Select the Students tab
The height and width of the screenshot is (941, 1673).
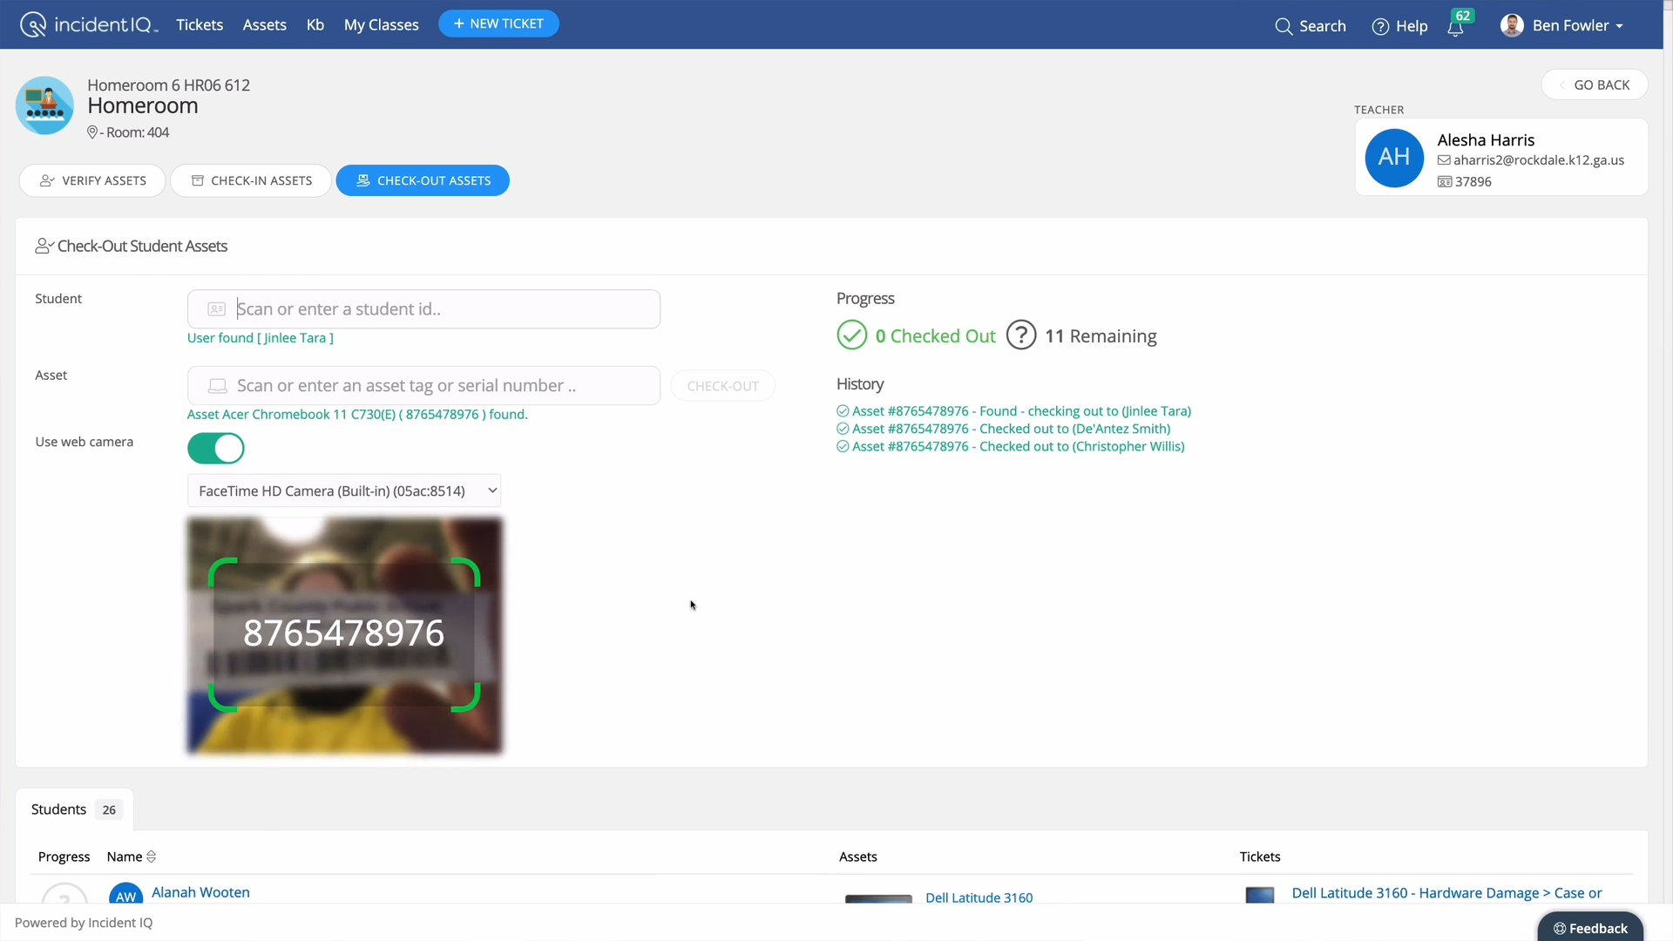tap(58, 809)
